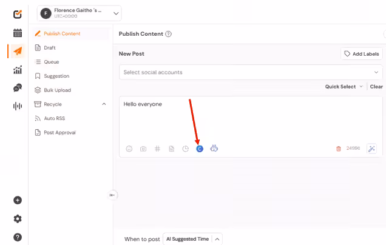Open the chat bubbles Engage icon
The width and height of the screenshot is (386, 245).
coord(18,88)
